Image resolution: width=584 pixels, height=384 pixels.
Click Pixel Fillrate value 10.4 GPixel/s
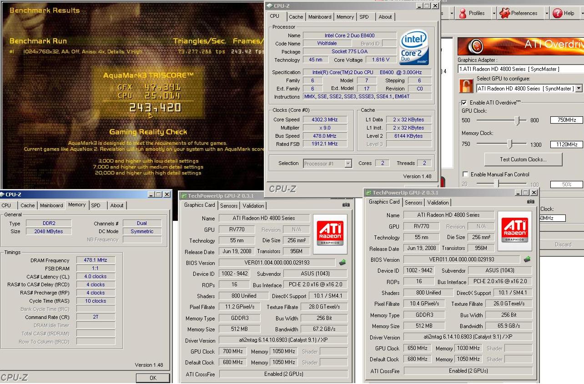424,304
